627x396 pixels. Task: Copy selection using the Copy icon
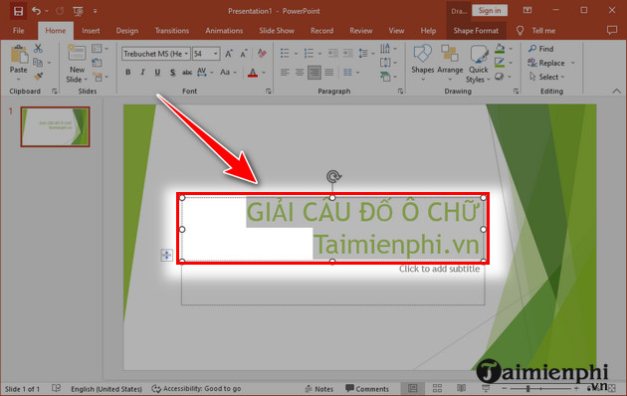pyautogui.click(x=38, y=63)
